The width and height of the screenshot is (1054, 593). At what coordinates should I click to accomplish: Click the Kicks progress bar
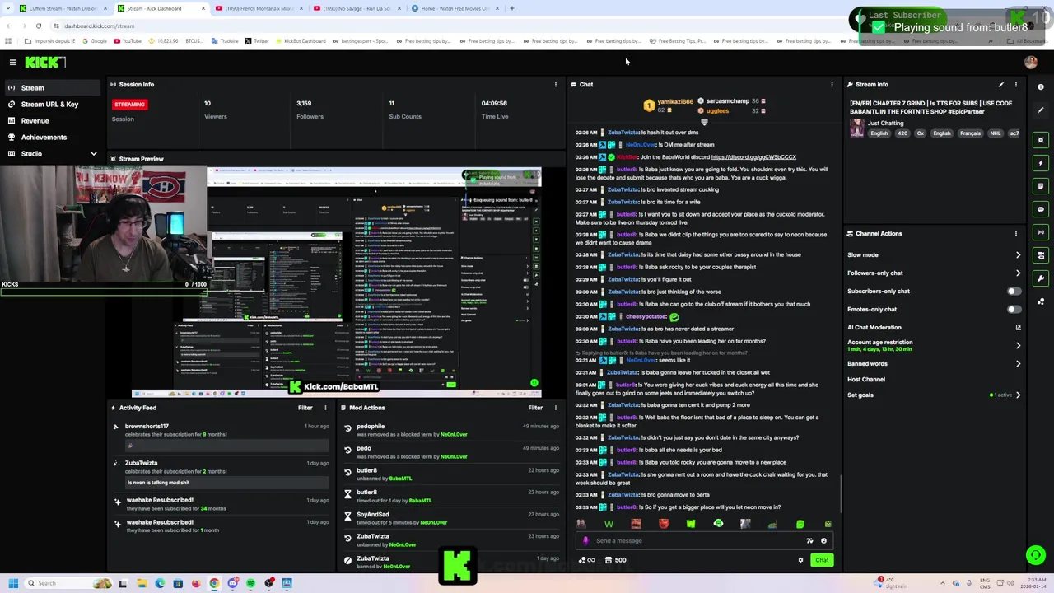pyautogui.click(x=103, y=291)
